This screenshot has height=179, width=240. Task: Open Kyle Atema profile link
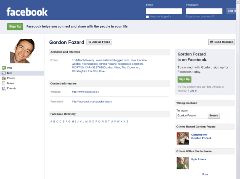199,159
